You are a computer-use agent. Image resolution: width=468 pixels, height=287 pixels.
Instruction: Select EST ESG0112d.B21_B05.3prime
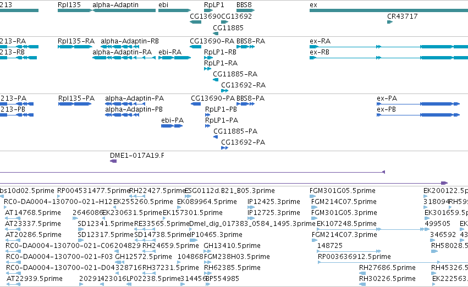coord(230,191)
